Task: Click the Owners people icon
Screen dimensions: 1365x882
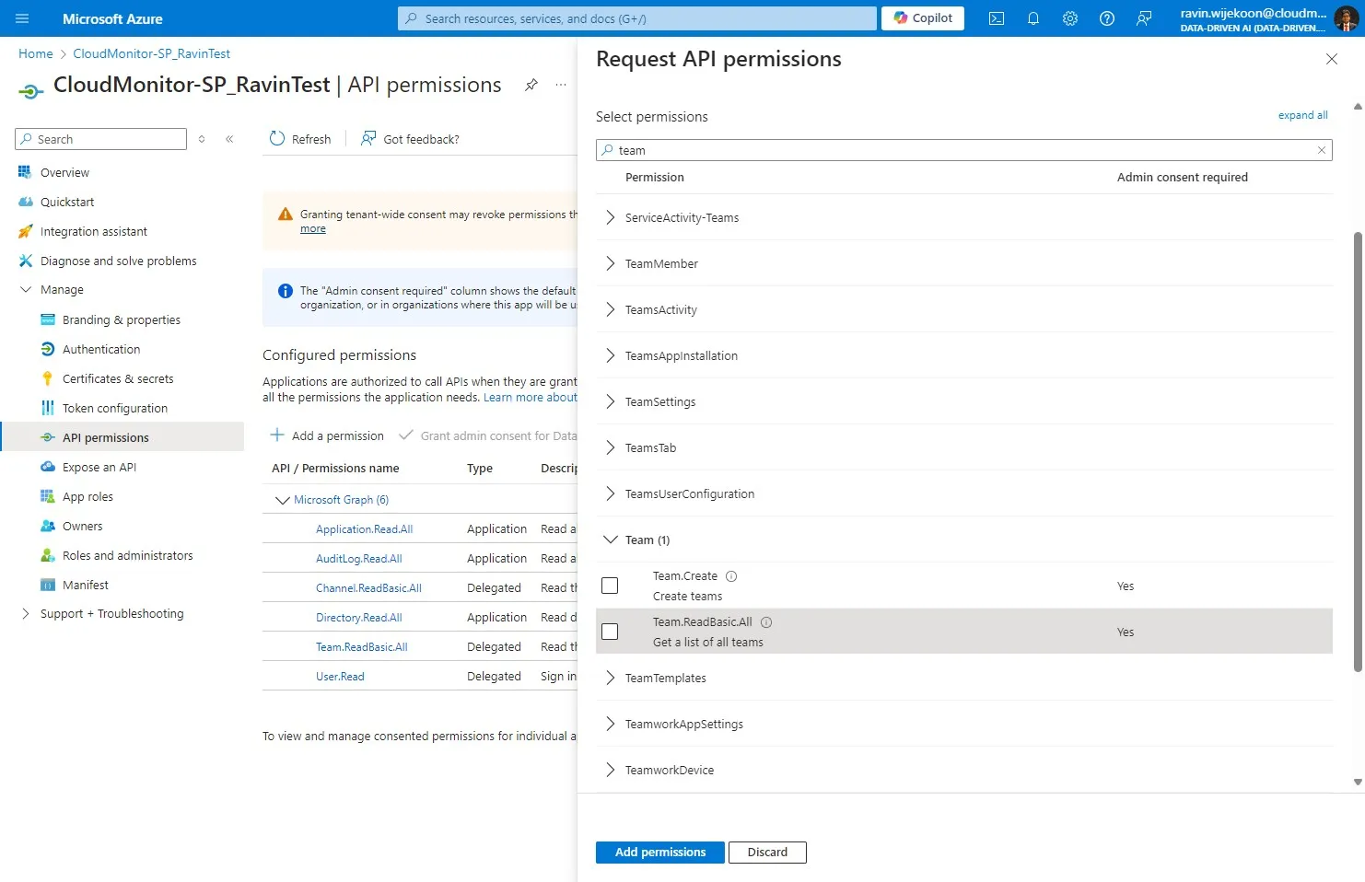Action: (x=48, y=526)
